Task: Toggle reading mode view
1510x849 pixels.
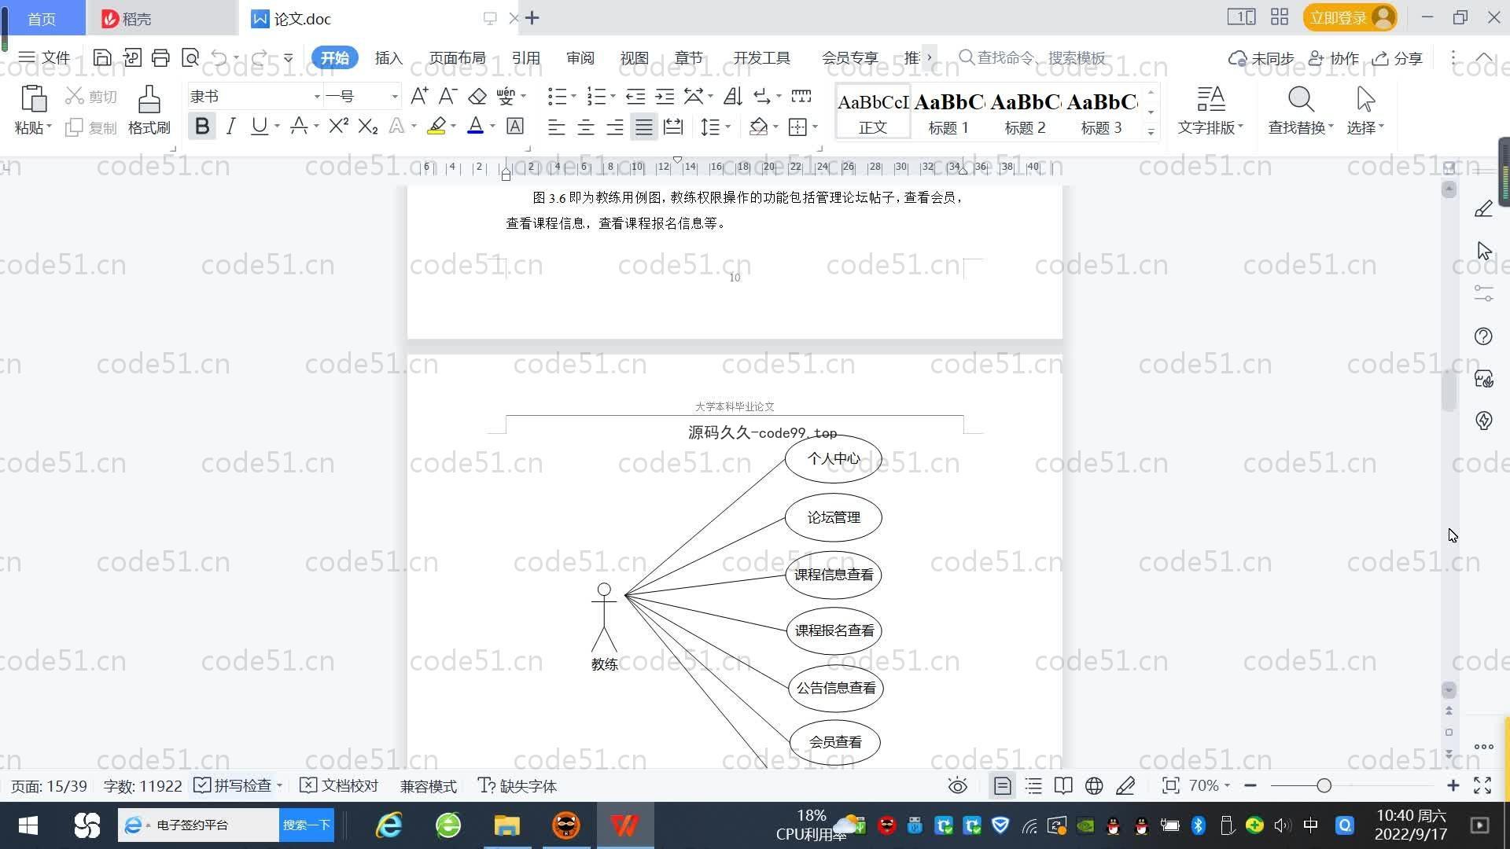Action: 1063,785
